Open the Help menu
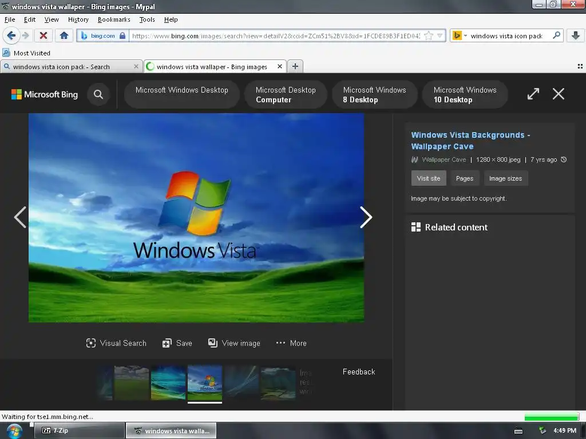 click(x=171, y=19)
